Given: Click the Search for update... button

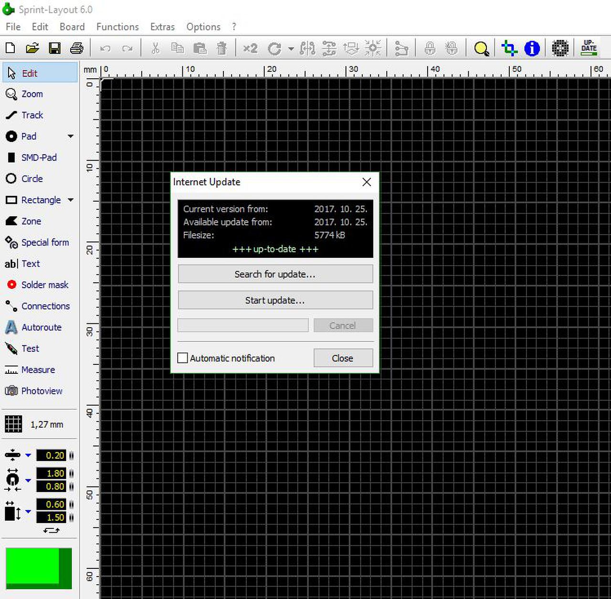Looking at the screenshot, I should pyautogui.click(x=275, y=274).
